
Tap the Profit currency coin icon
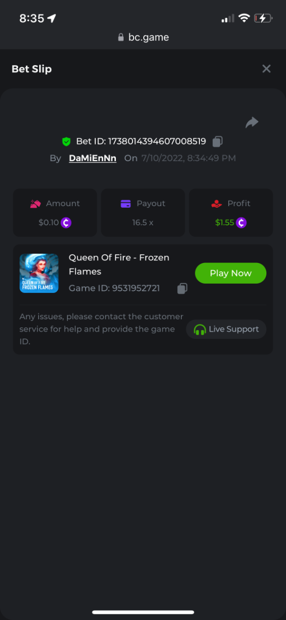[x=241, y=223]
